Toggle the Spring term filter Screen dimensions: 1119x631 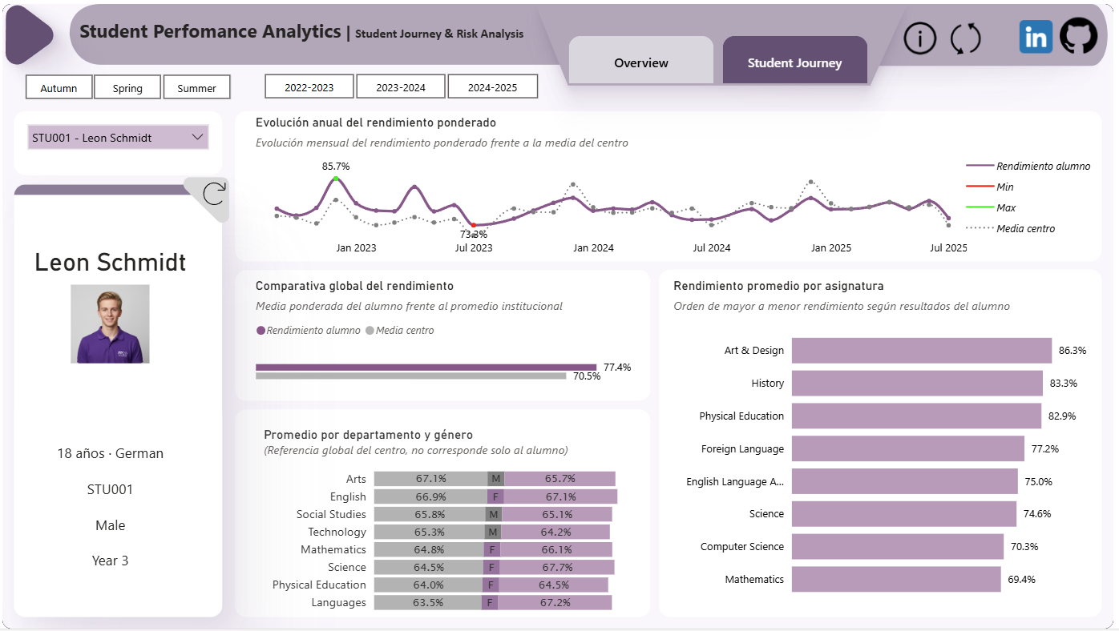point(127,87)
